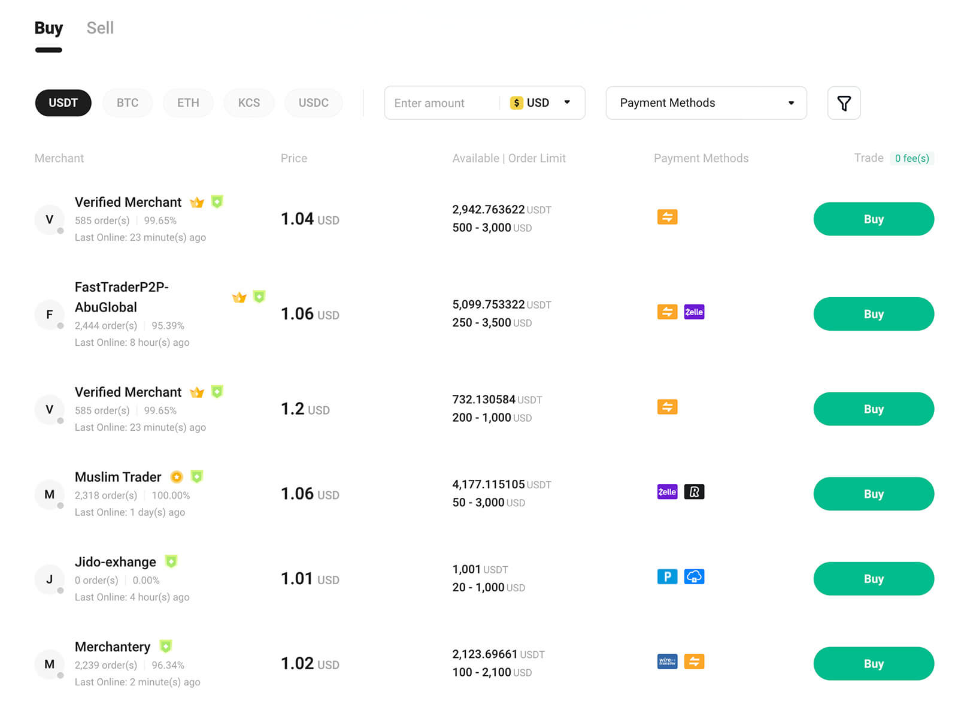Click Revolut icon in Muslim Trader row
958x701 pixels.
point(693,492)
